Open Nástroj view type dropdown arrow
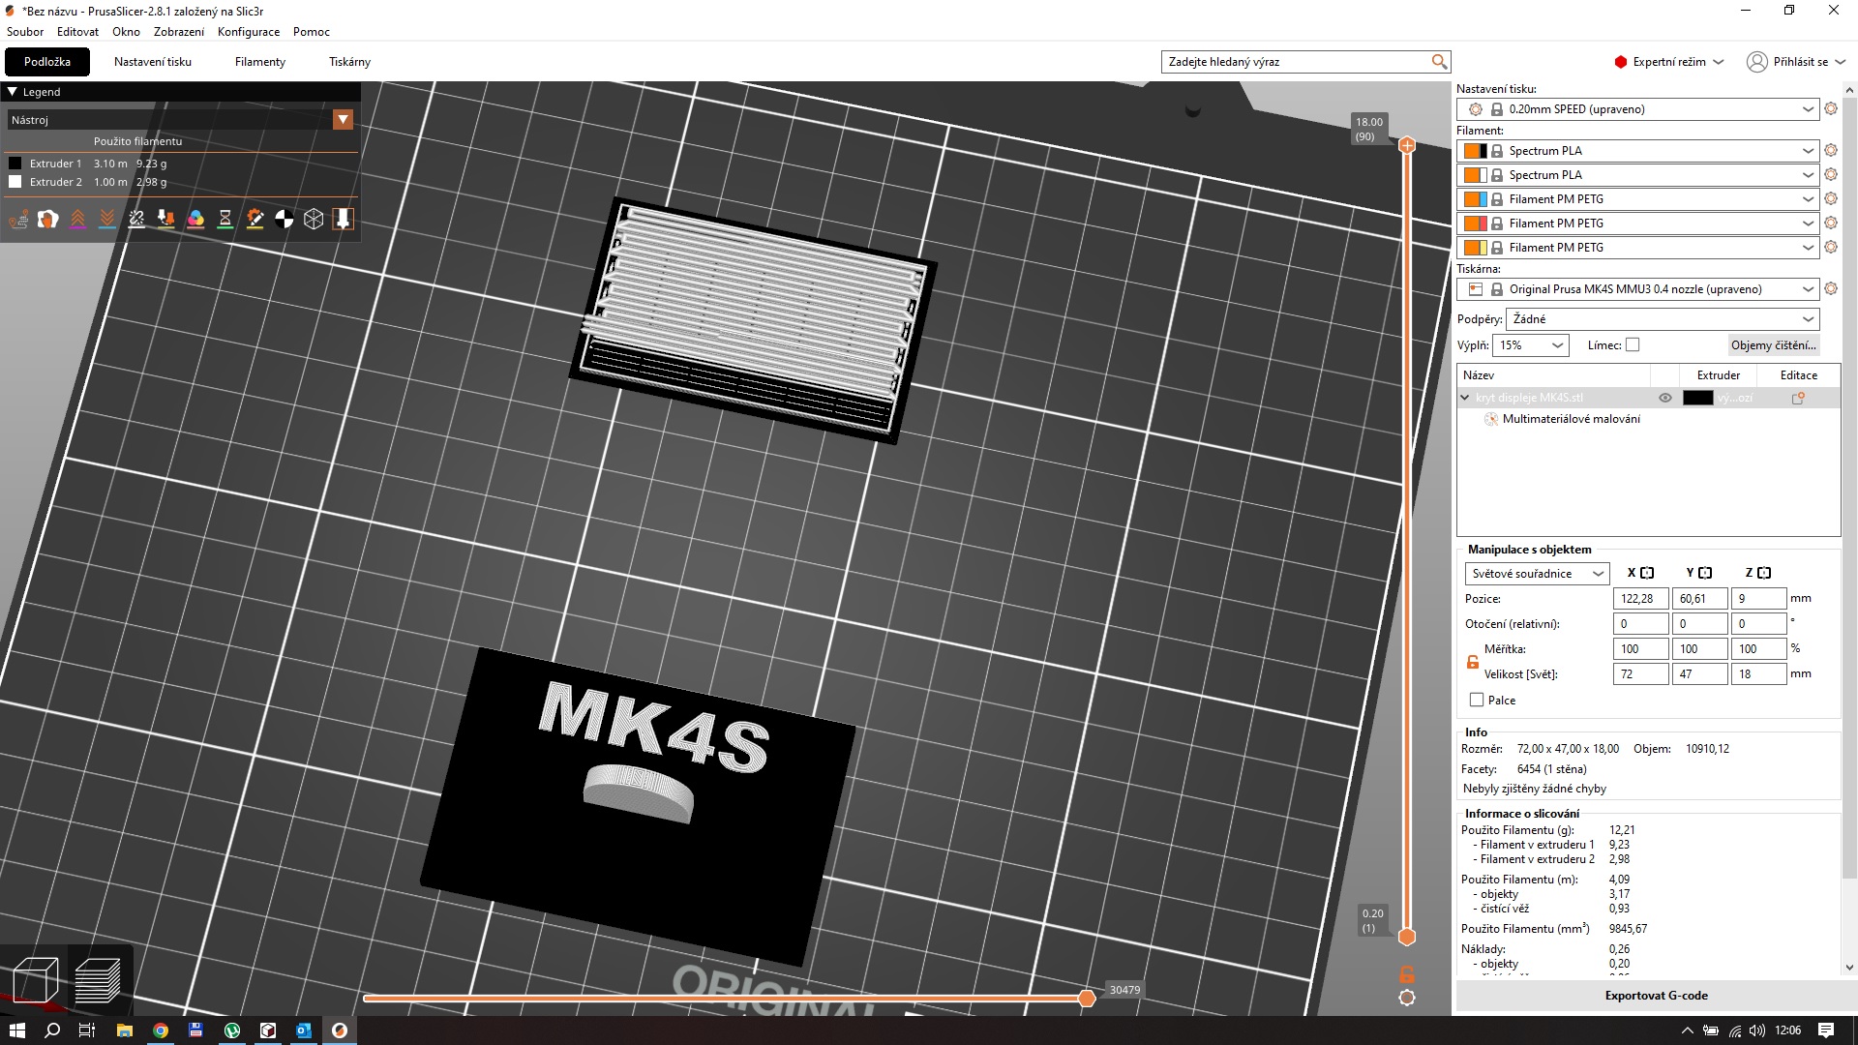The height and width of the screenshot is (1045, 1858). tap(343, 120)
